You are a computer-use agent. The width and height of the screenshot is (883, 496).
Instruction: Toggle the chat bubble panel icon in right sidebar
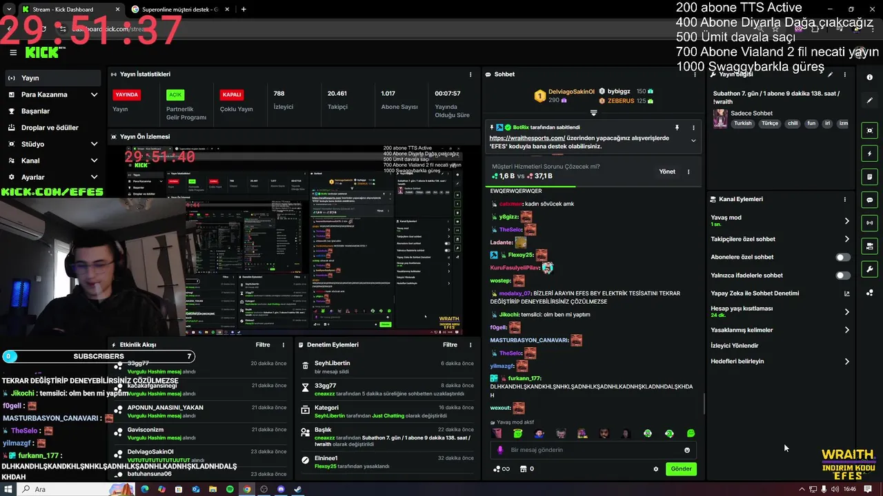tap(870, 200)
